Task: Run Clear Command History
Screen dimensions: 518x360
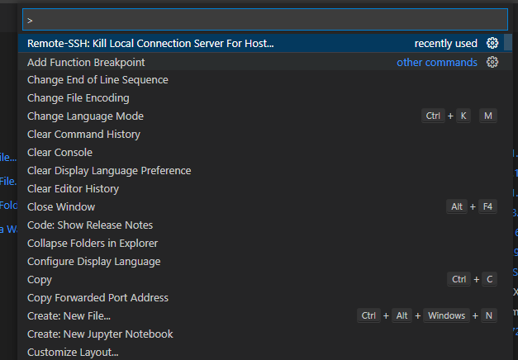Action: (x=83, y=135)
